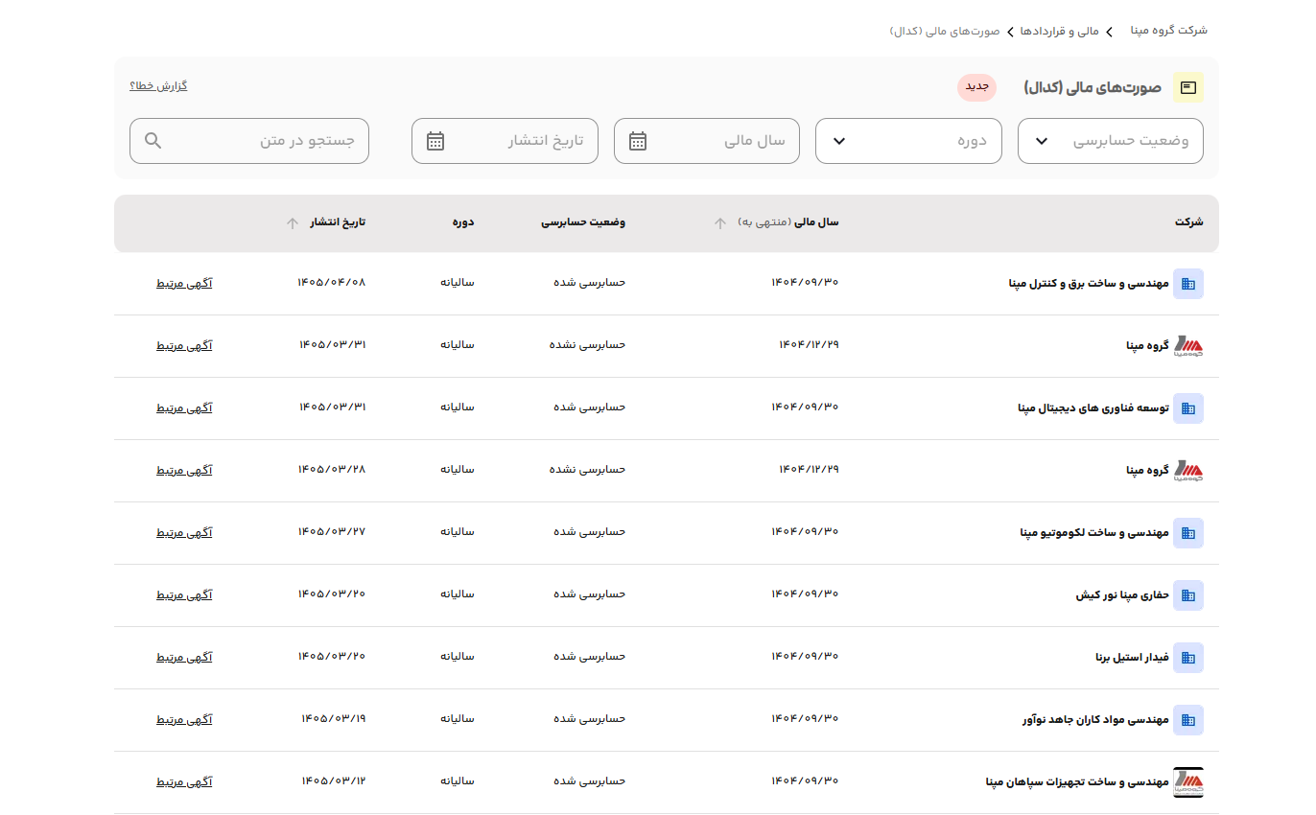Screen dimensions: 1316x815
Task: Open آگهی مرتبط for مهندسی مواد کاران جاهد نوآور
Action: coord(185,720)
